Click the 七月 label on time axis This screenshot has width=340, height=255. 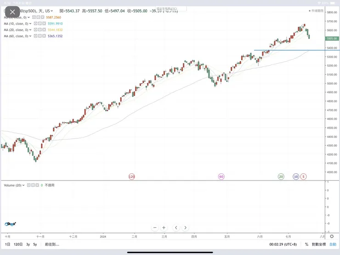(x=288, y=237)
